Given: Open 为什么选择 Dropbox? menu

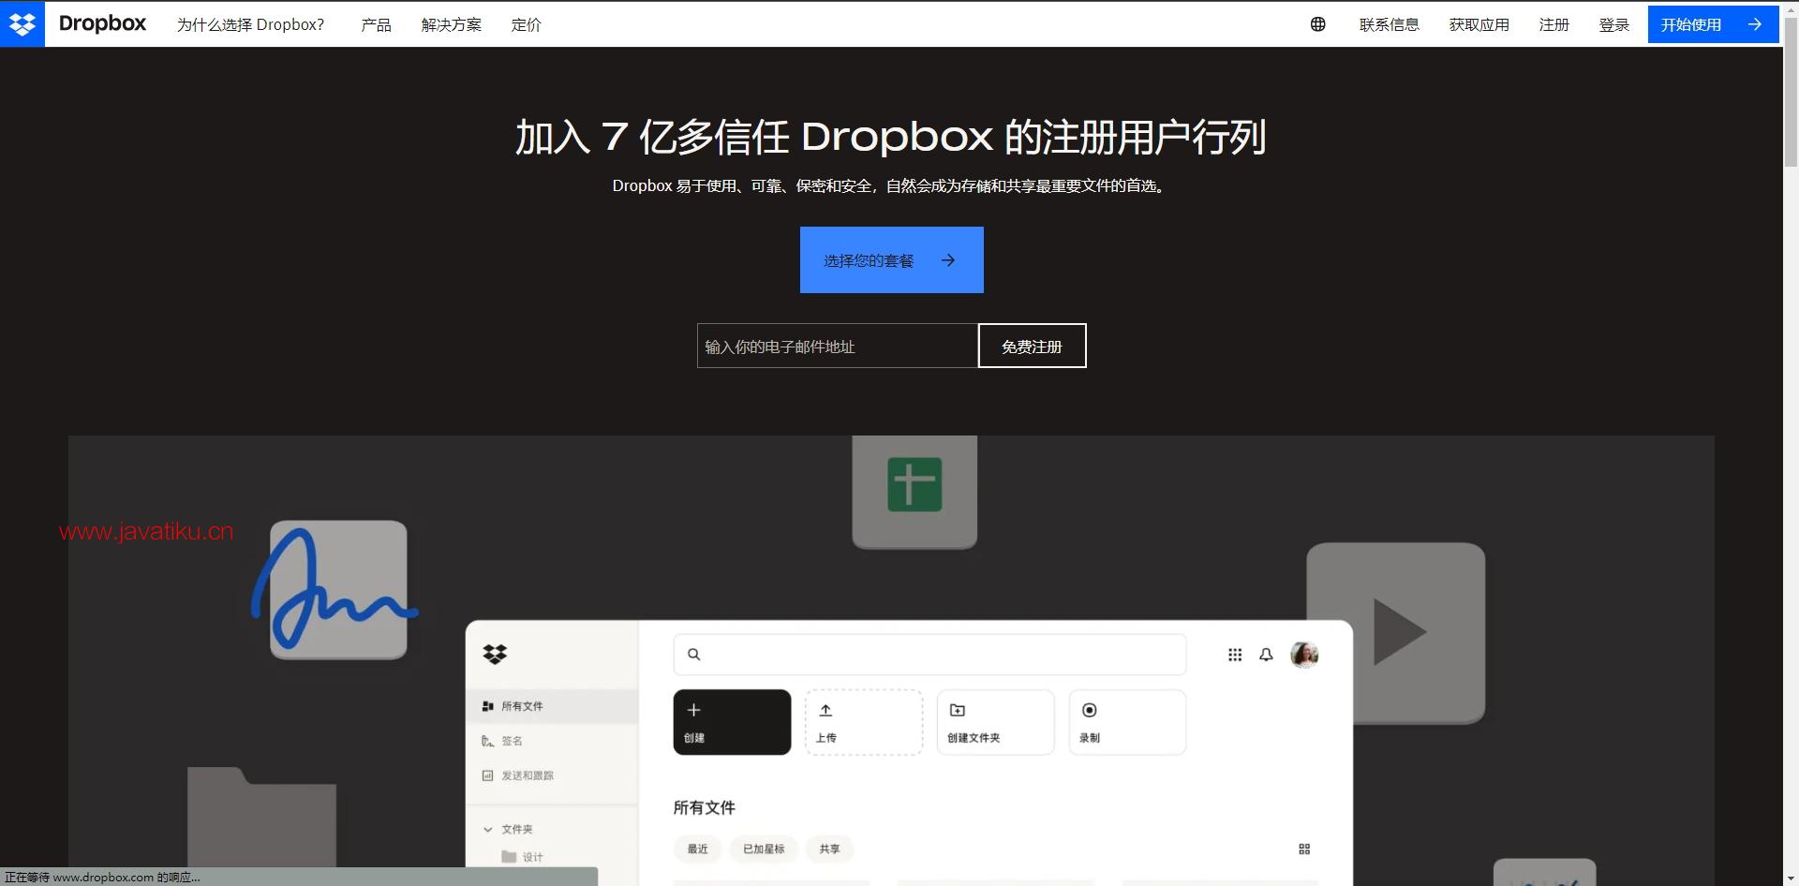Looking at the screenshot, I should point(251,24).
